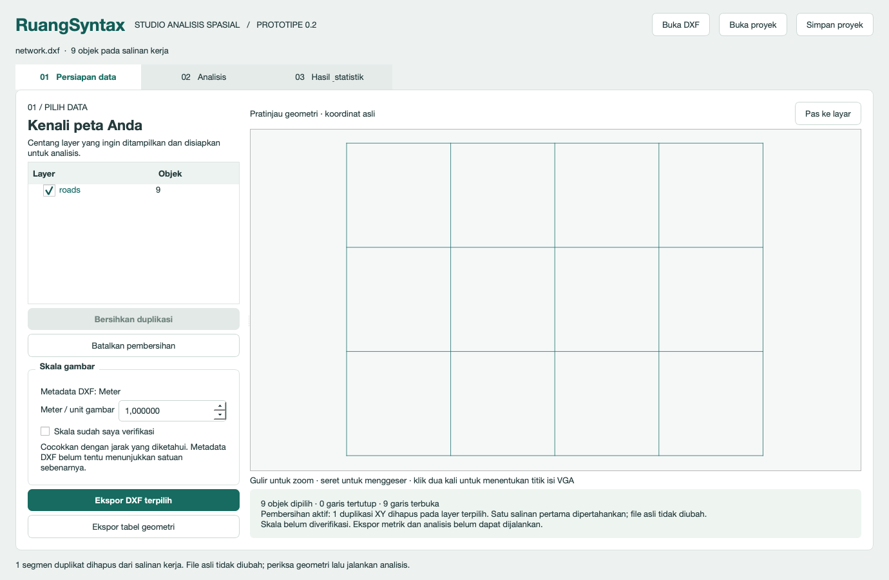889x580 pixels.
Task: Select the 'Objek' column header
Action: [170, 173]
